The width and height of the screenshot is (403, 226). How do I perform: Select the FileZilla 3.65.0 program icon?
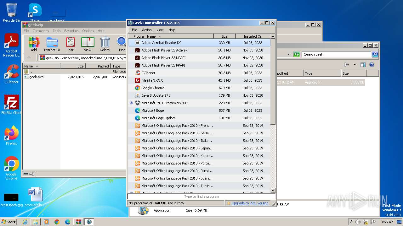138,80
